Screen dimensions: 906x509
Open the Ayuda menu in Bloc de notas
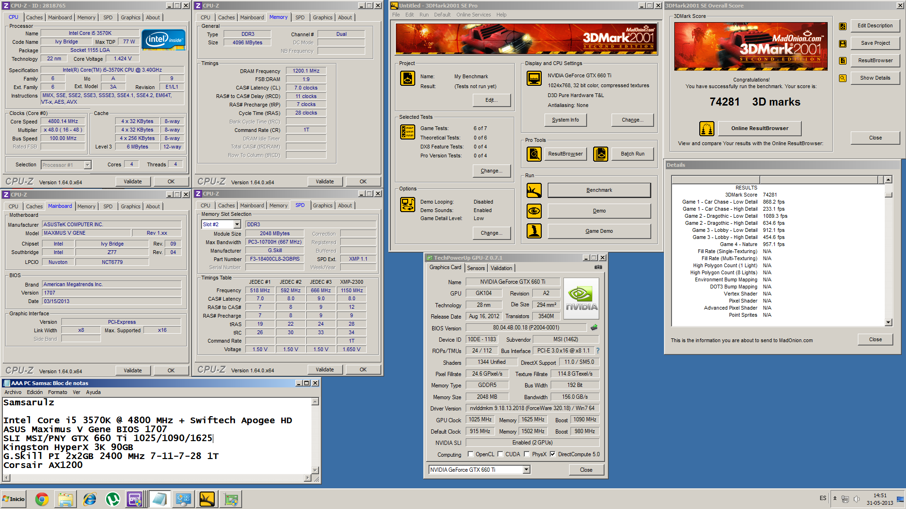point(93,392)
